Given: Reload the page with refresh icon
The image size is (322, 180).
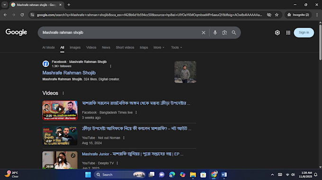Looking at the screenshot, I should [x=22, y=15].
